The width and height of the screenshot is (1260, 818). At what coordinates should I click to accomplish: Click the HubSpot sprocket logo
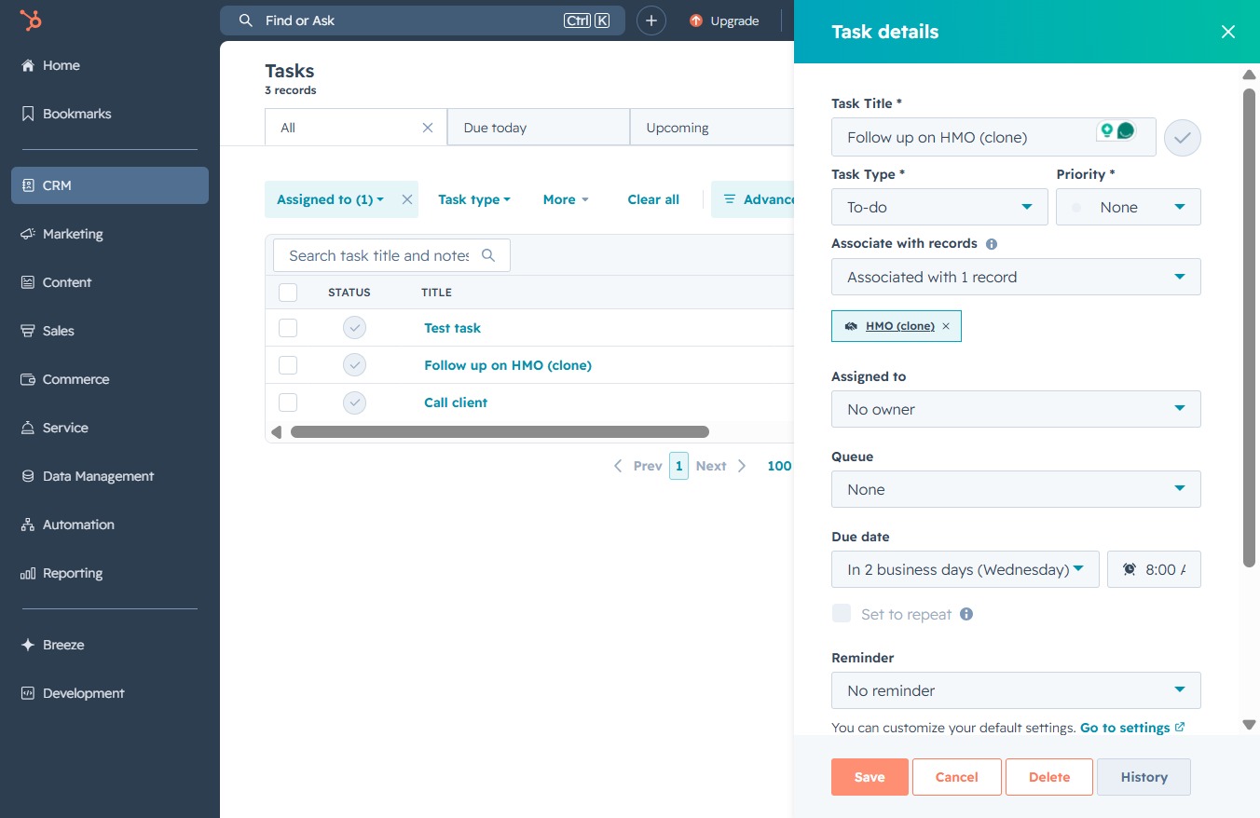click(31, 20)
